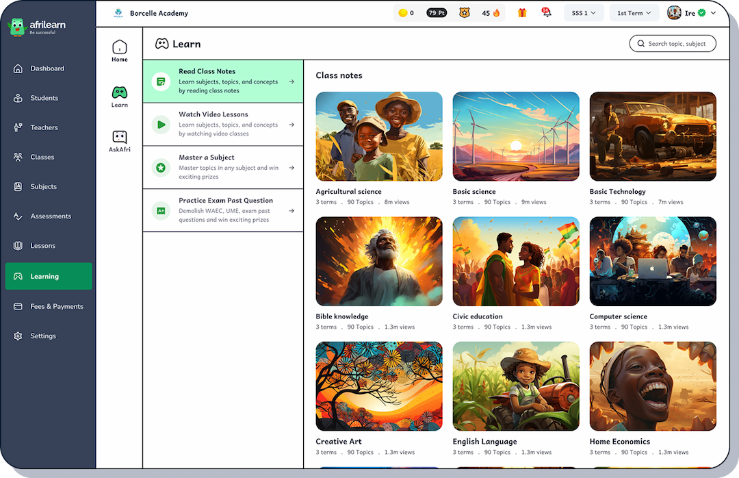
Task: Open the gift rewards icon
Action: 521,13
